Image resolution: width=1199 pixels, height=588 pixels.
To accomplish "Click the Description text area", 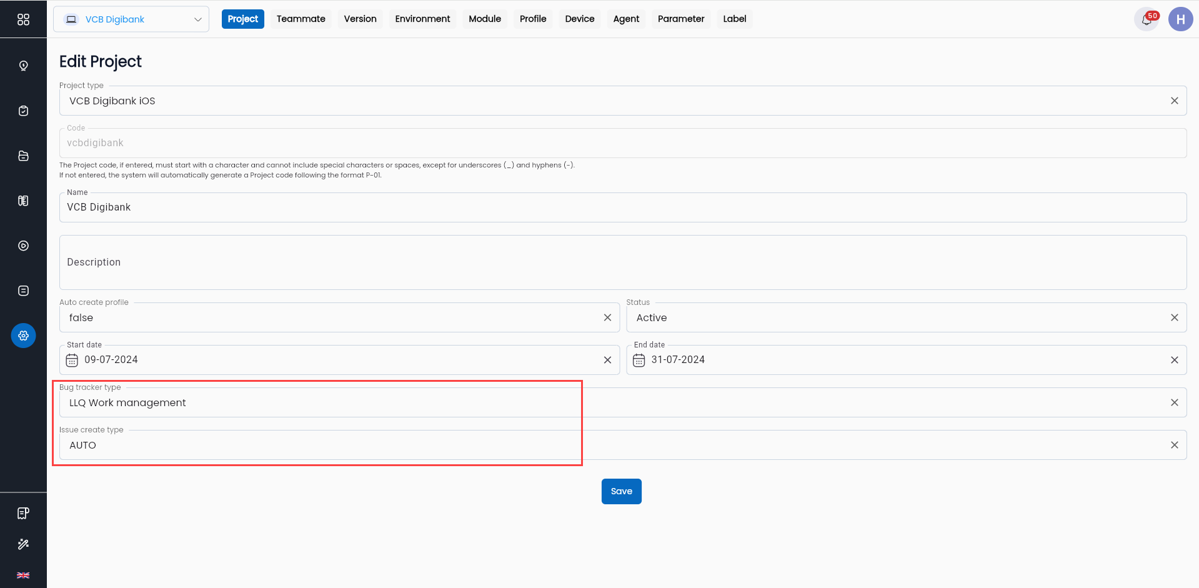I will [x=623, y=262].
